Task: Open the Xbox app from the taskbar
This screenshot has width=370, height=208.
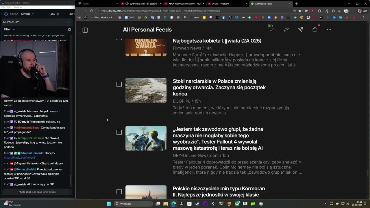Action: pyautogui.click(x=237, y=204)
